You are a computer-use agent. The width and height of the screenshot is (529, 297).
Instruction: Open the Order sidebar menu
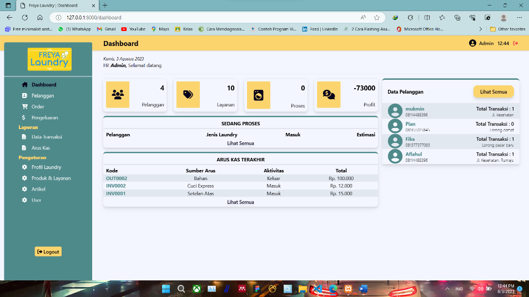click(38, 106)
